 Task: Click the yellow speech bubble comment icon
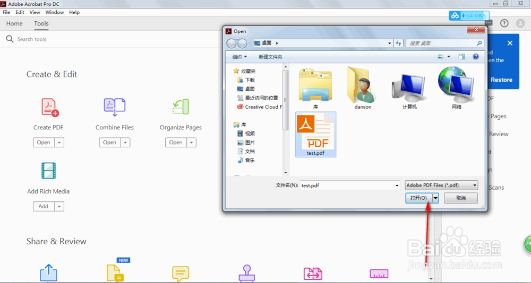(x=181, y=274)
